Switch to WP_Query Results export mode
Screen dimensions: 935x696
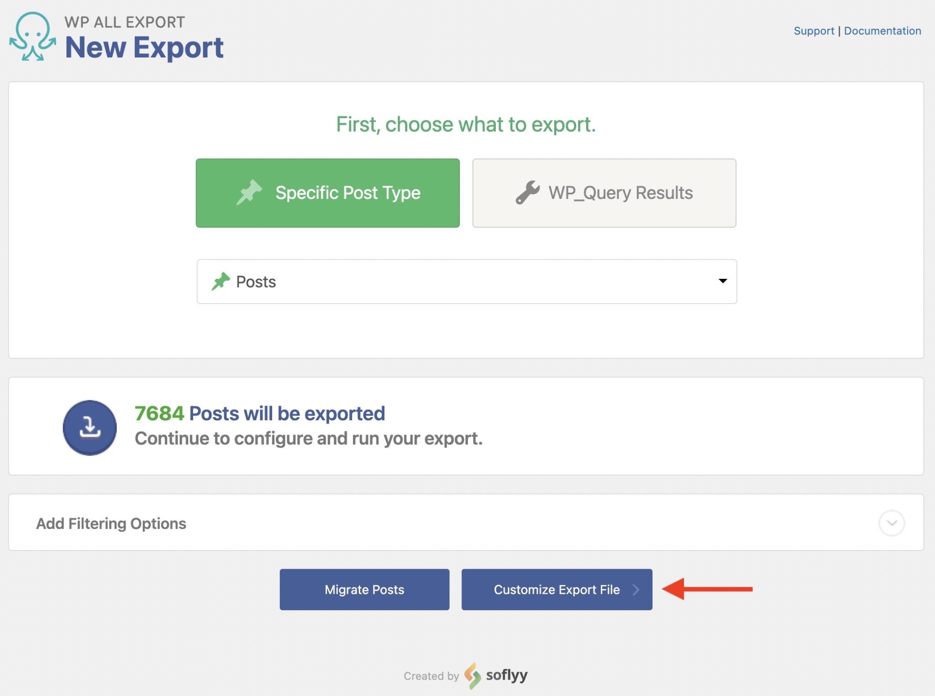point(604,193)
